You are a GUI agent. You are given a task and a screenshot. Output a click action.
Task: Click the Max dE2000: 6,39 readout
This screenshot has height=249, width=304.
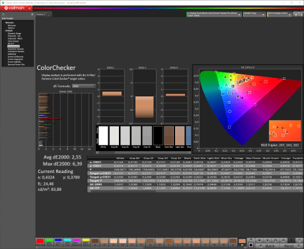[x=63, y=164]
